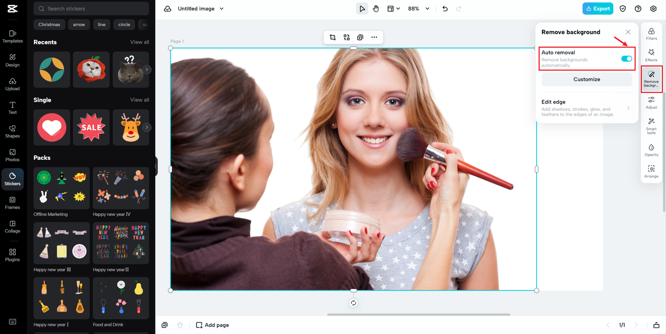Image resolution: width=666 pixels, height=334 pixels.
Task: Show more Single stickers with arrow
Action: (147, 127)
